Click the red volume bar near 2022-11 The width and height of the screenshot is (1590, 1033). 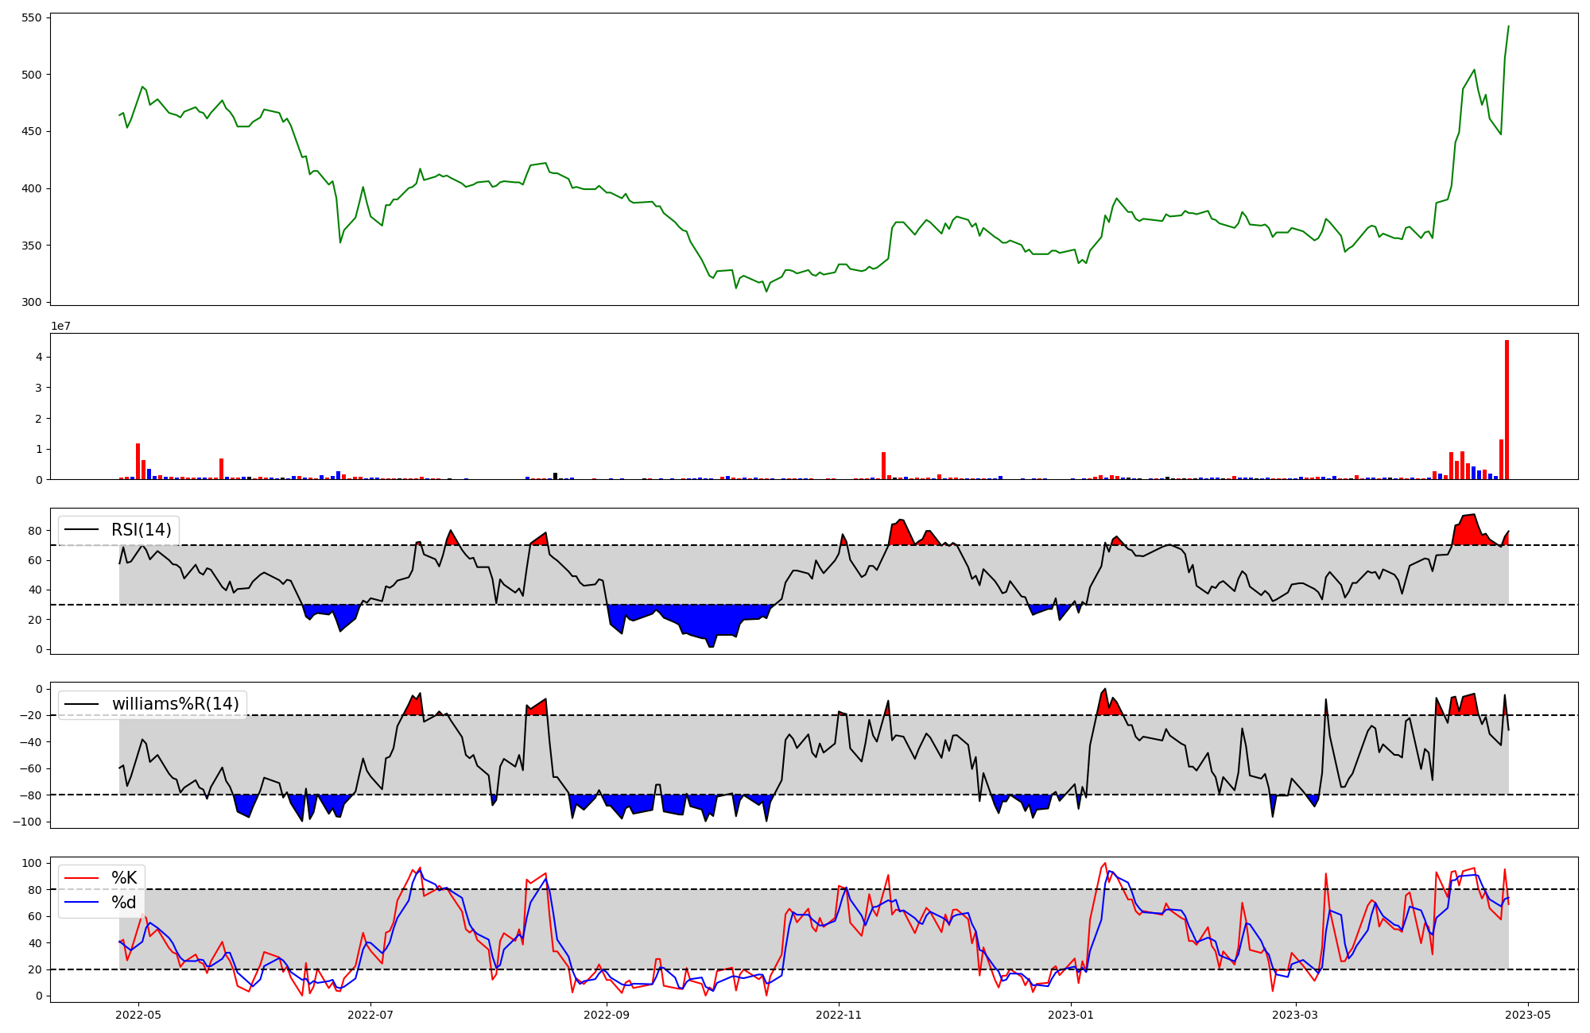tap(883, 466)
